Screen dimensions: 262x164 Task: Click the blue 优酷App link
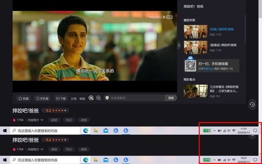[x=208, y=69]
